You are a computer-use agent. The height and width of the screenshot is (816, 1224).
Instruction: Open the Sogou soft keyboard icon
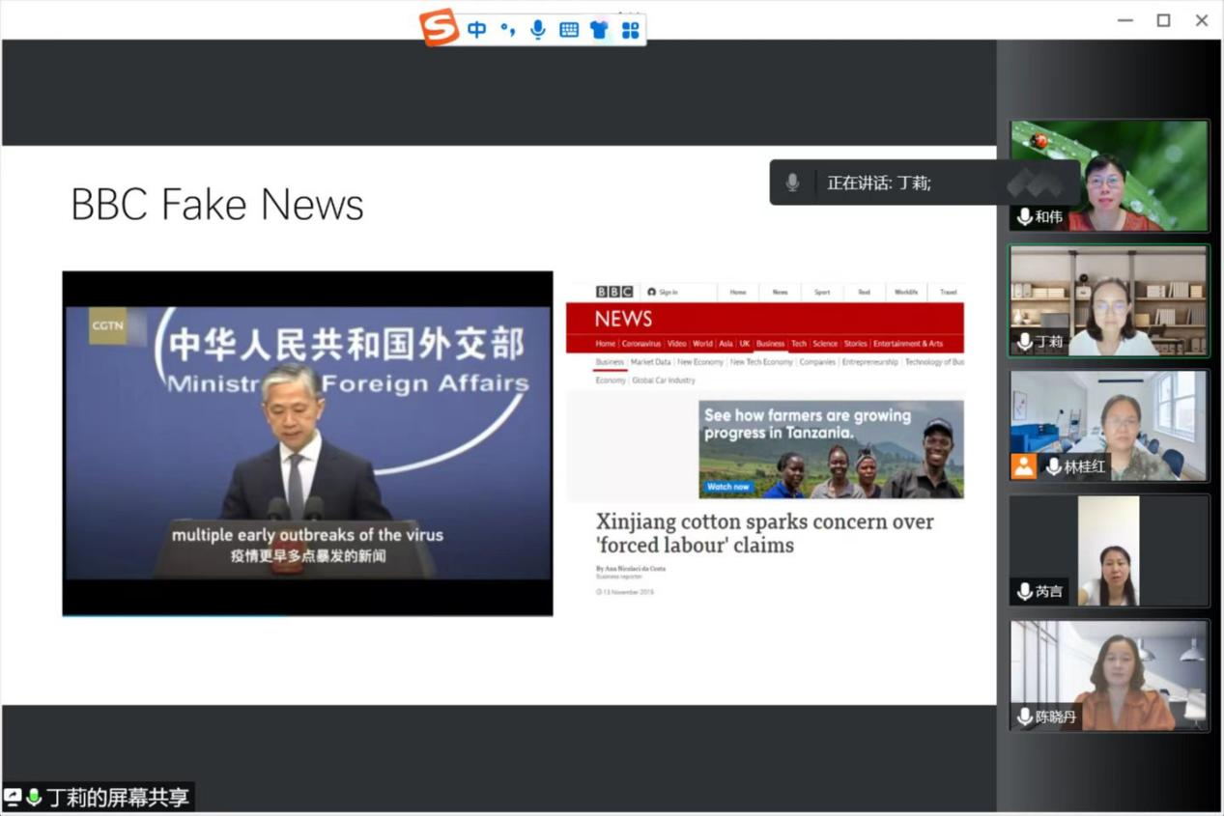click(x=569, y=30)
